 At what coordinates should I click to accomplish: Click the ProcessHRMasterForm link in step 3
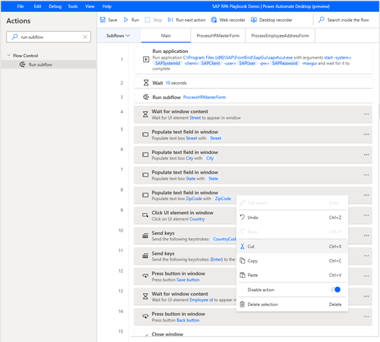click(x=204, y=98)
